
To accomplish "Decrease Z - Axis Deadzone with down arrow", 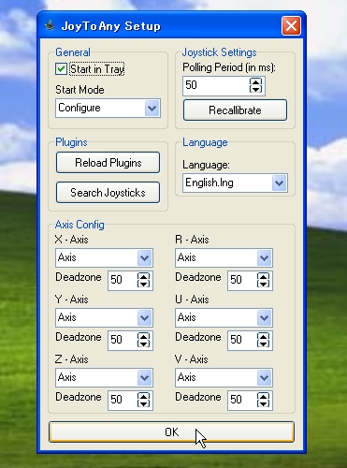I will tap(143, 404).
